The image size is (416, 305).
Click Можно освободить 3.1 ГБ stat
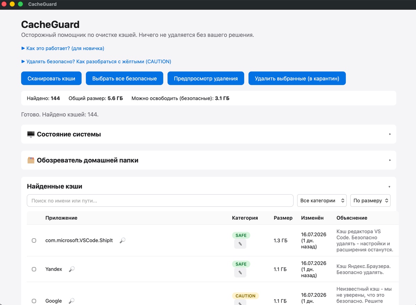pyautogui.click(x=180, y=98)
